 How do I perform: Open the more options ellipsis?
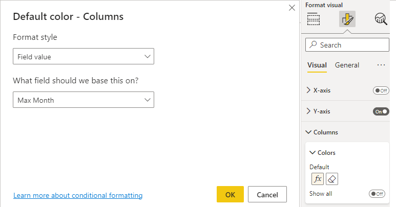pos(381,65)
